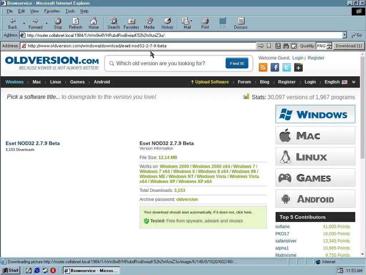Expand the Forward history dropdown arrow
Image resolution: width=366 pixels, height=275 pixels.
tap(47, 23)
